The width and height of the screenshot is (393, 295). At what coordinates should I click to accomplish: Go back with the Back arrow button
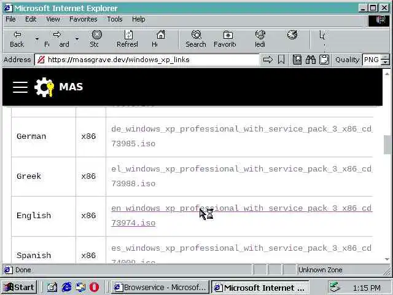pyautogui.click(x=17, y=39)
